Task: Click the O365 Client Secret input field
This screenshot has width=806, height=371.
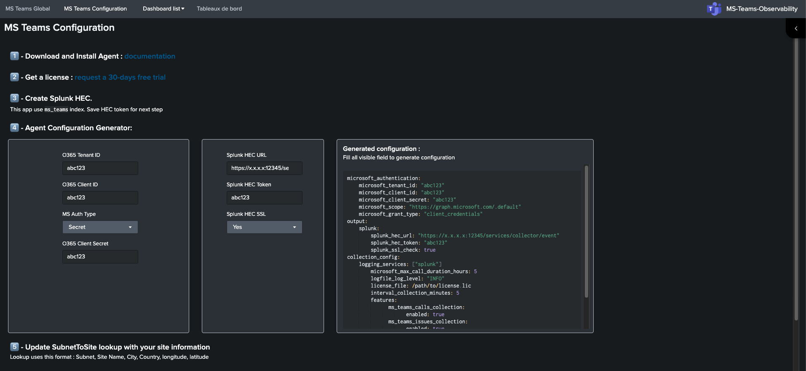Action: click(x=100, y=257)
